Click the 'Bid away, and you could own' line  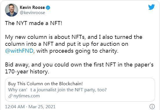click(79, 65)
